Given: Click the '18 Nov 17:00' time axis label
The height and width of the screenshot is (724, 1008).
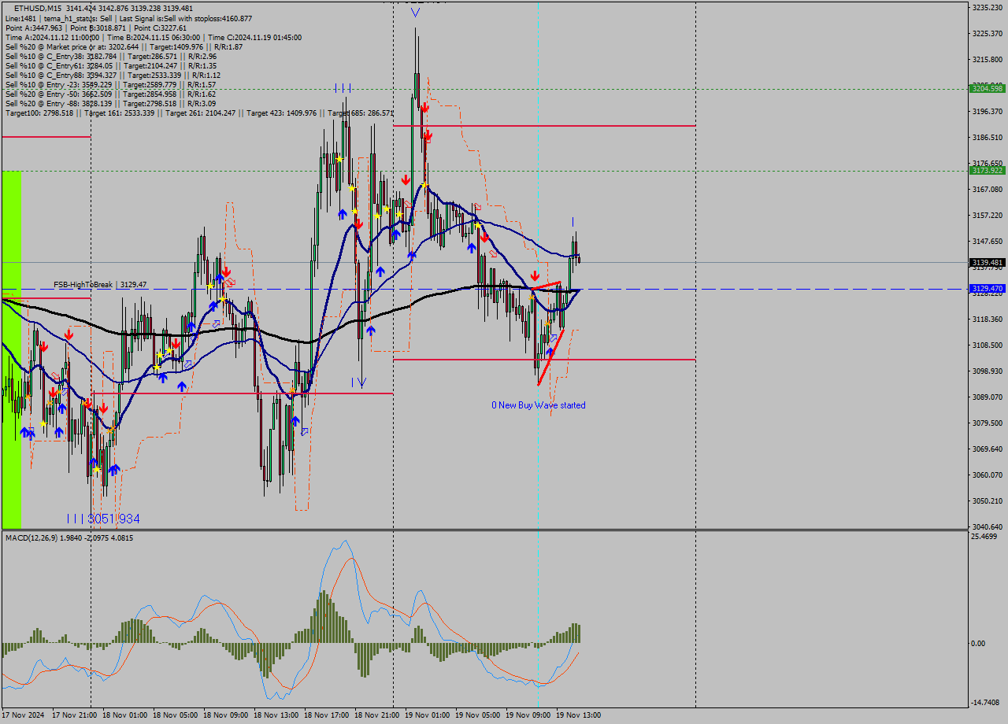Looking at the screenshot, I should click(326, 715).
